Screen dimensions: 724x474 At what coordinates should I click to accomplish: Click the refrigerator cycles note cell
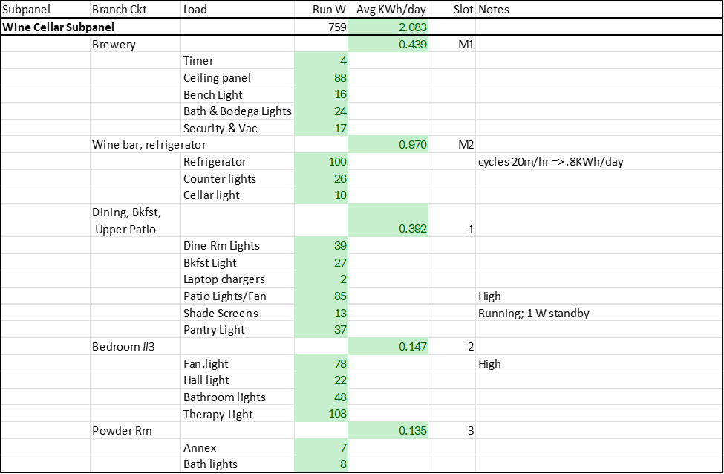pyautogui.click(x=550, y=161)
